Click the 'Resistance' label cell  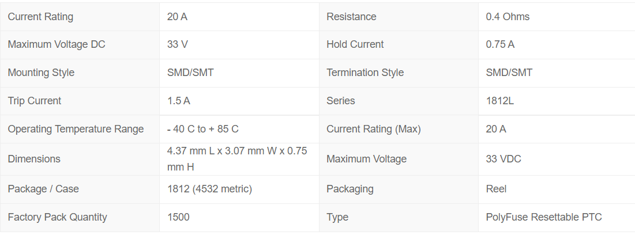[351, 17]
